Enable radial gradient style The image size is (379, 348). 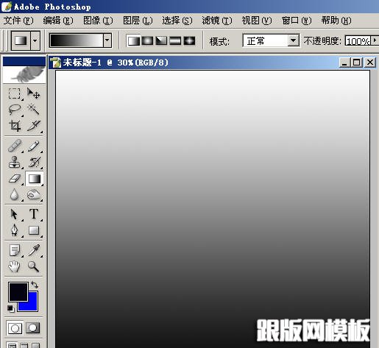[x=147, y=40]
